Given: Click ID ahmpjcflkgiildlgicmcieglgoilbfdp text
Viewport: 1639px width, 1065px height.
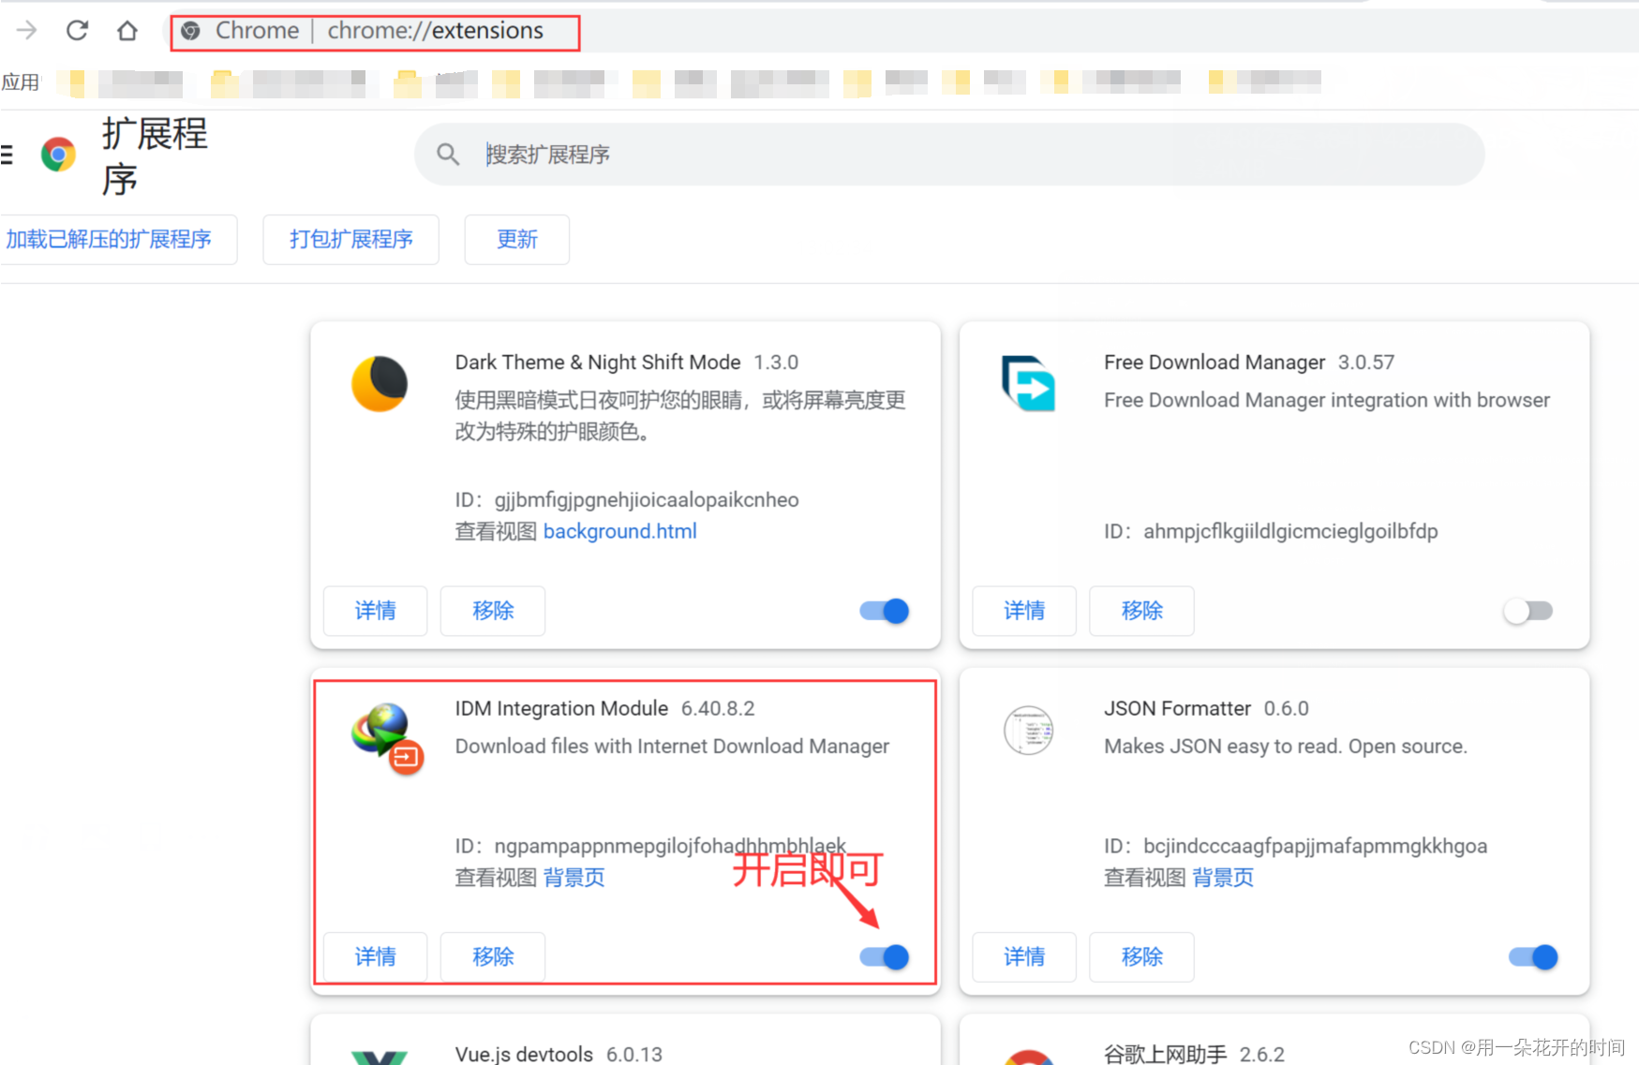Looking at the screenshot, I should pyautogui.click(x=1271, y=531).
